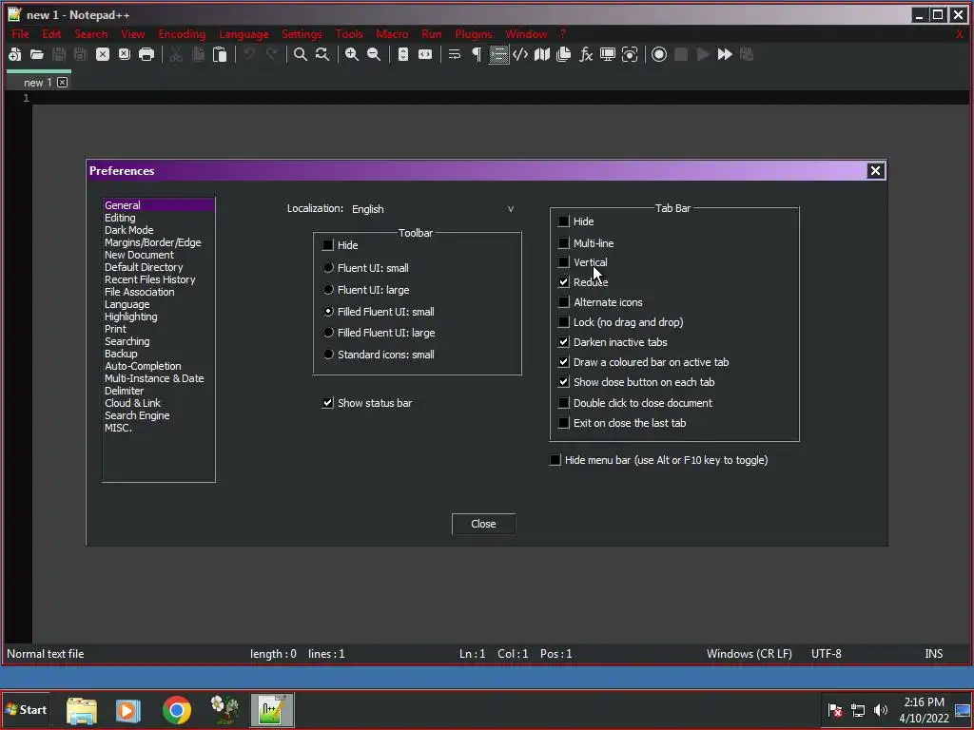Open the Plugins menu
Screen dimensions: 974x730
pyautogui.click(x=474, y=34)
